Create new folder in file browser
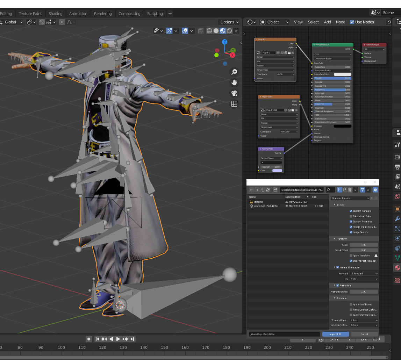This screenshot has height=360, width=401. click(275, 190)
